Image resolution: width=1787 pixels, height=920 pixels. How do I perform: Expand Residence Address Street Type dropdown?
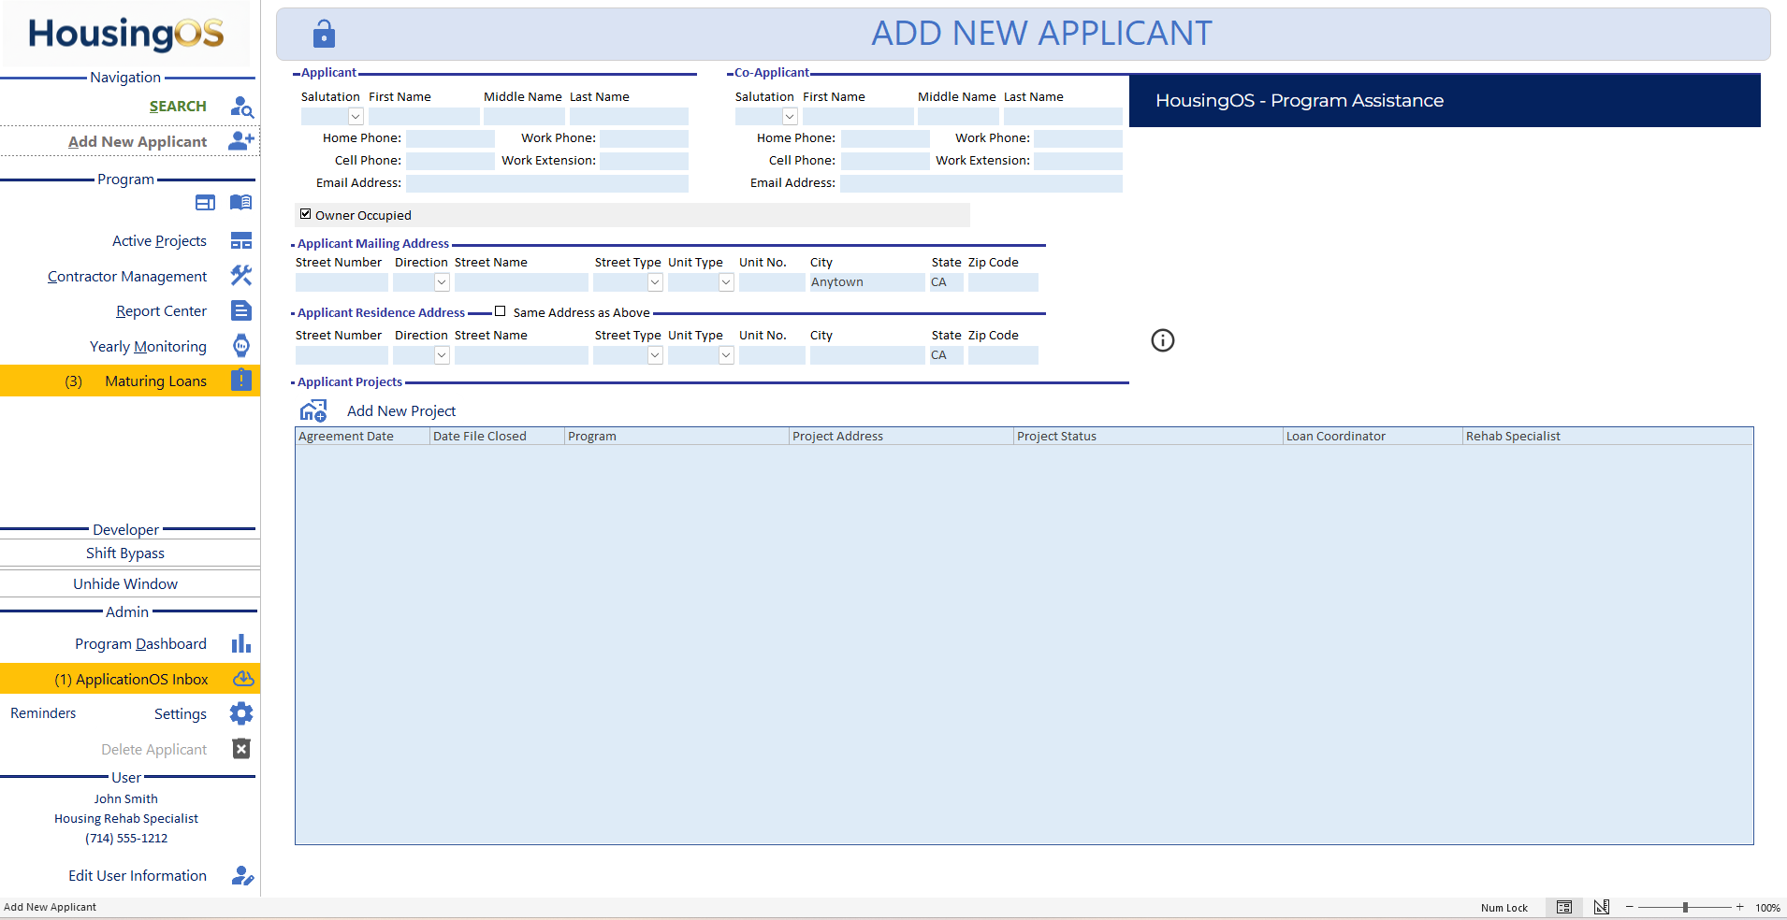(x=655, y=355)
